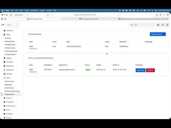This screenshot has width=171, height=128.
Task: Open Oversikt under Bilag
Action: [8, 38]
